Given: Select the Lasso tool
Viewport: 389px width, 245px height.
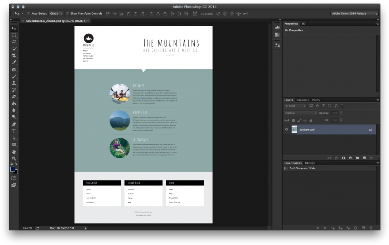Looking at the screenshot, I should coord(14,42).
